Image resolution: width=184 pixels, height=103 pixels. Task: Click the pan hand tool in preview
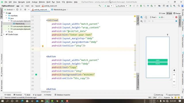(x=174, y=70)
